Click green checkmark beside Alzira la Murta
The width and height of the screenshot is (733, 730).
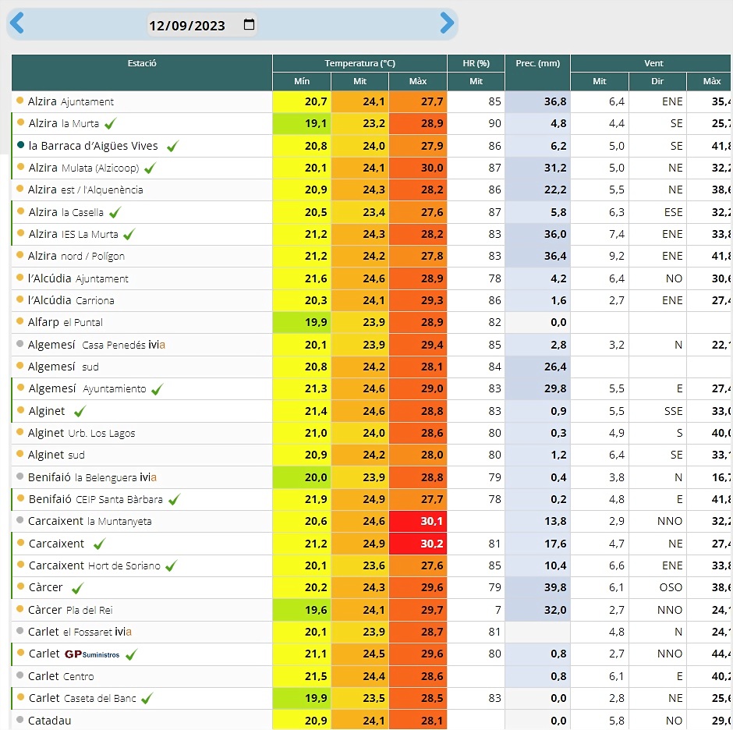[110, 124]
